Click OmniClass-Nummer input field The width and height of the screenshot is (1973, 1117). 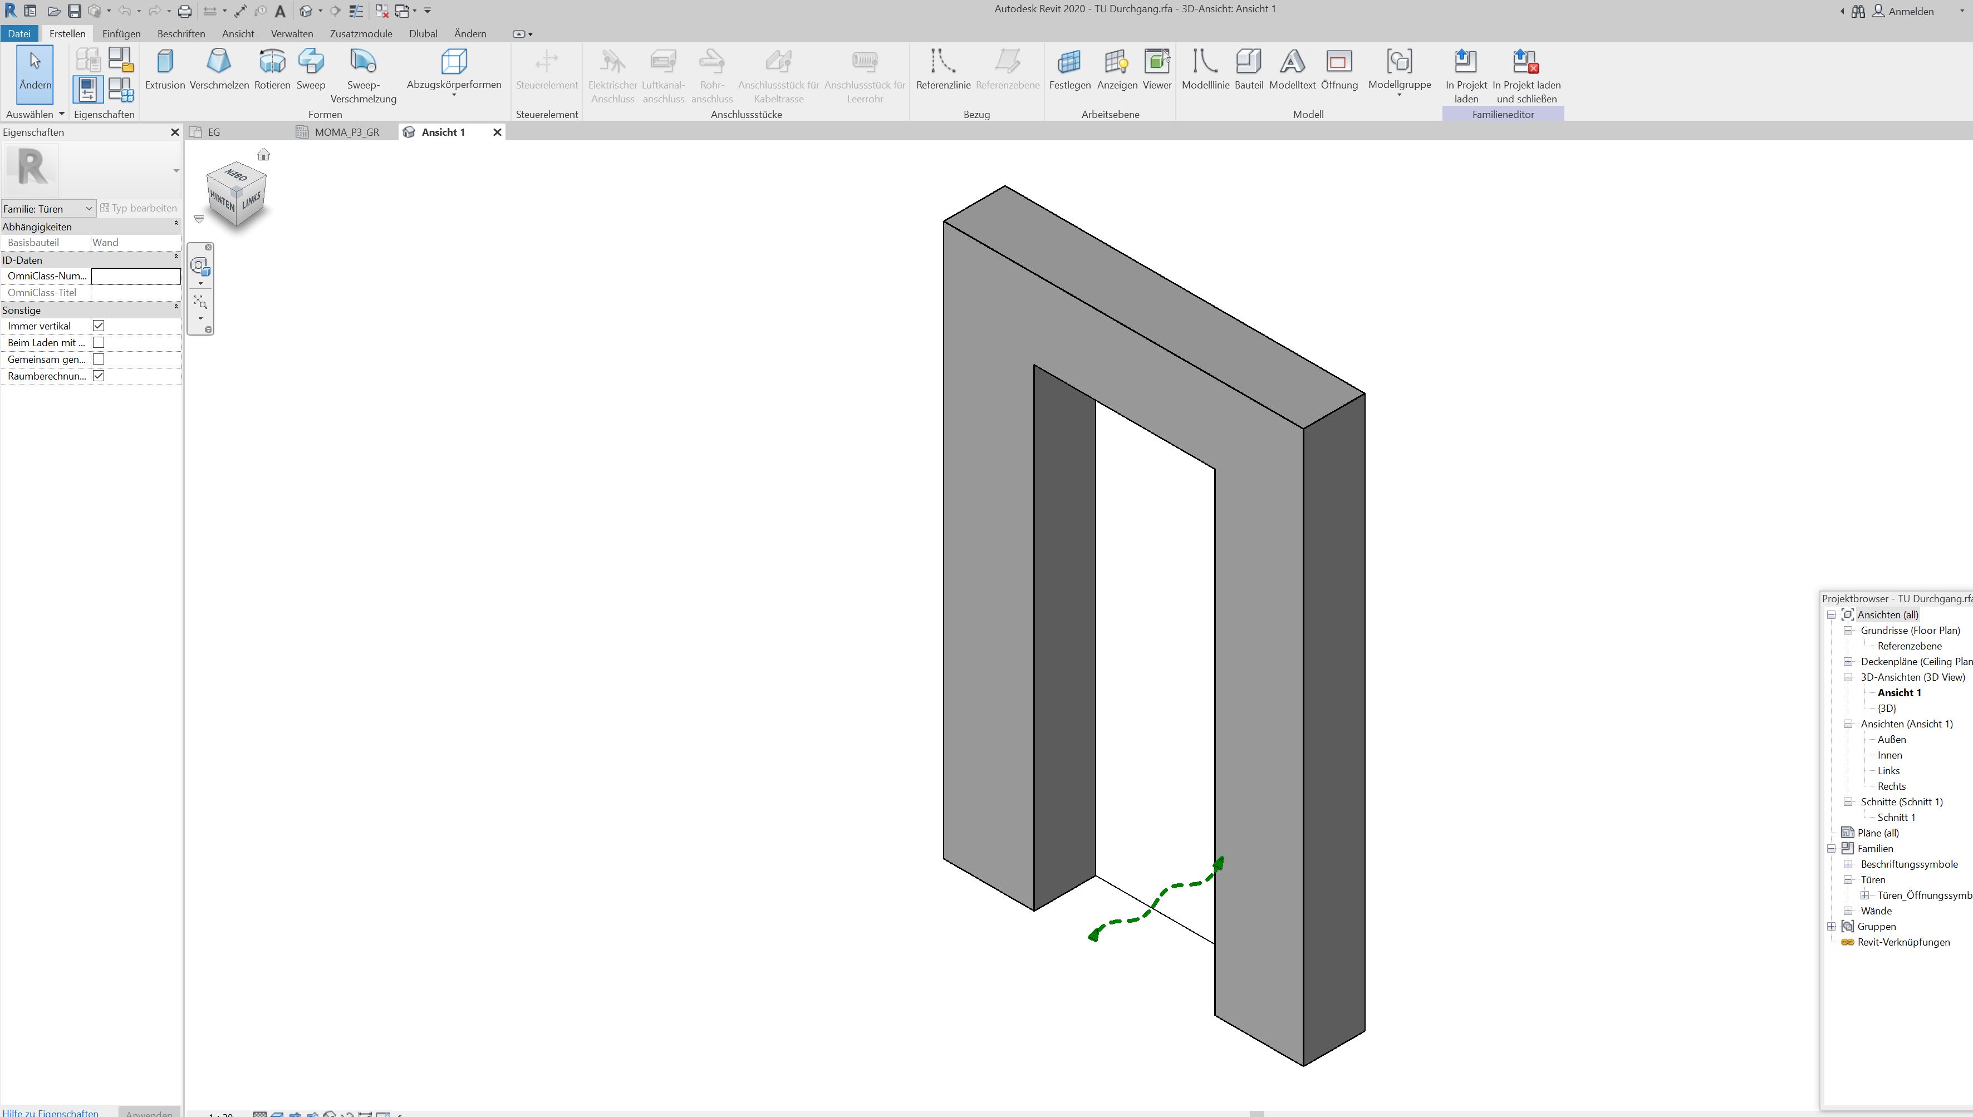[136, 276]
